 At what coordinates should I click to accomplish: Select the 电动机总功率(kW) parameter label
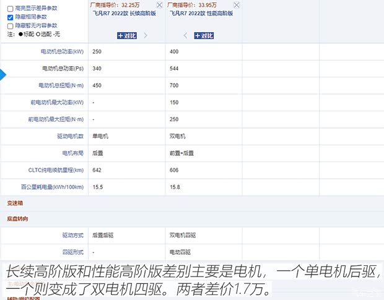[x=62, y=51]
